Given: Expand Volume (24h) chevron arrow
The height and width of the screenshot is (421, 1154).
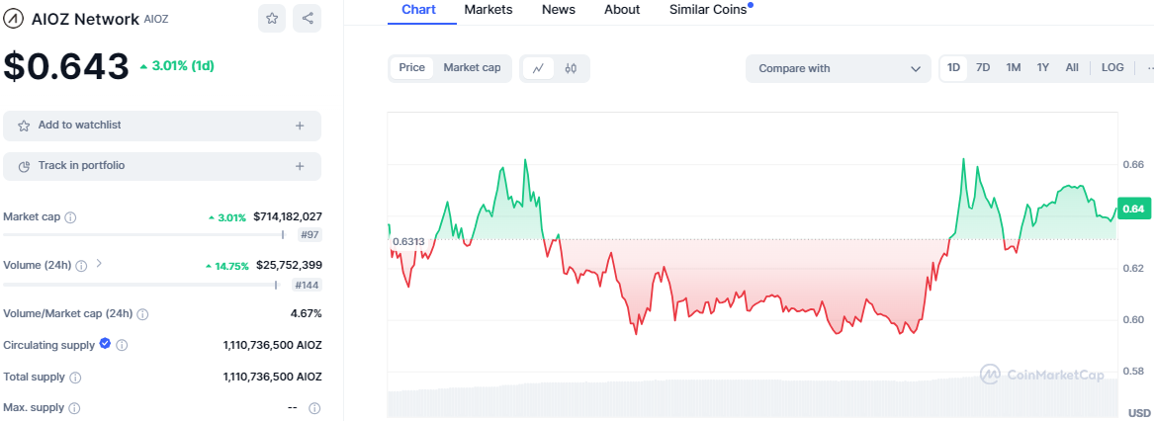Looking at the screenshot, I should coord(99,264).
